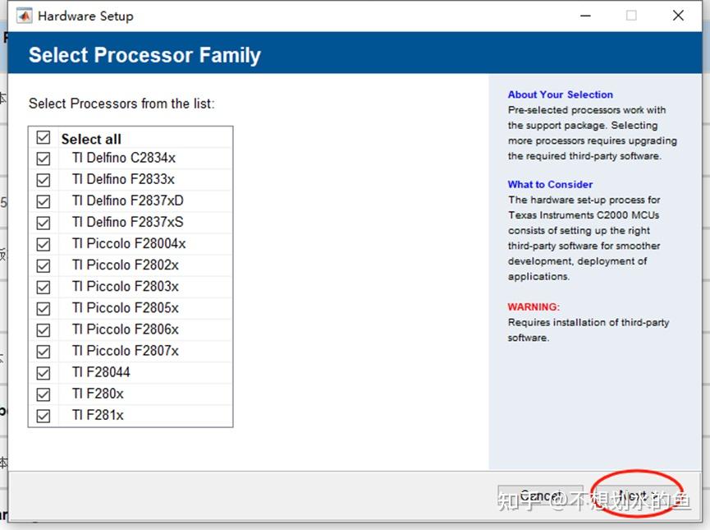Click the MATLAB logo in title bar
This screenshot has height=530, width=710.
point(23,15)
